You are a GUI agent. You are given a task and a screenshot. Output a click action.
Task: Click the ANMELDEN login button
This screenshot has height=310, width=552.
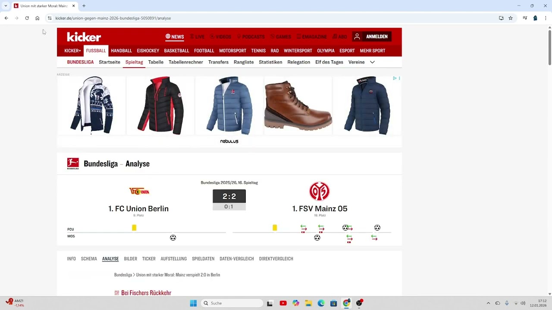372,37
